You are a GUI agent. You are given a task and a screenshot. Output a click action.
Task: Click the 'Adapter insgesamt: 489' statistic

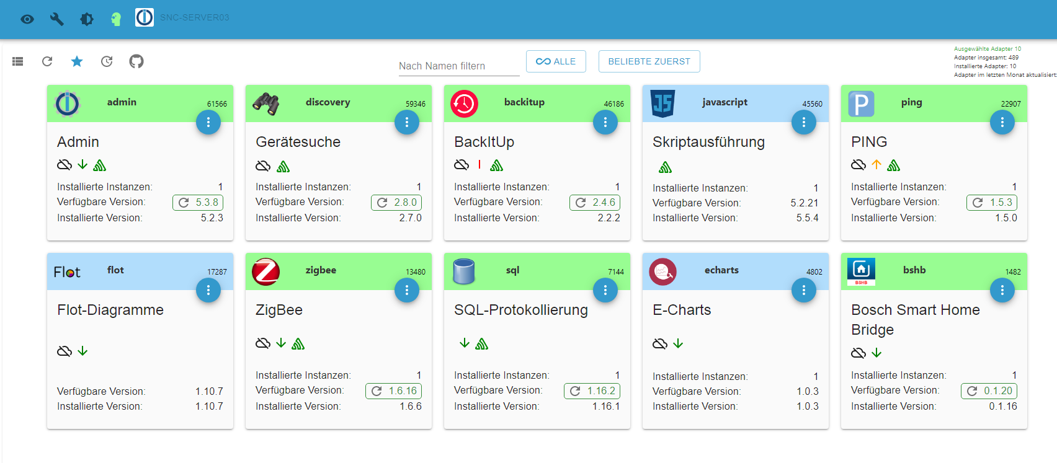pyautogui.click(x=986, y=58)
